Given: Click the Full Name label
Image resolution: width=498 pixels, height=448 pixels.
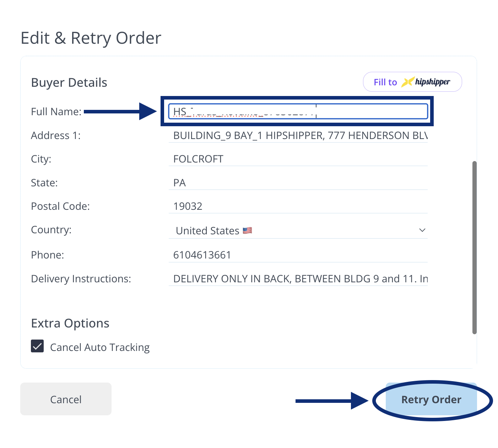Looking at the screenshot, I should pyautogui.click(x=56, y=112).
